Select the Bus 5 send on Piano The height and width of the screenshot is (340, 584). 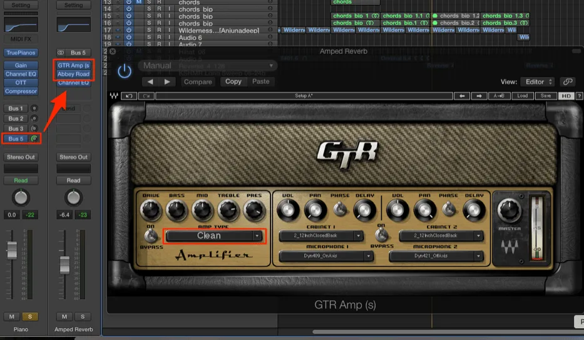16,138
